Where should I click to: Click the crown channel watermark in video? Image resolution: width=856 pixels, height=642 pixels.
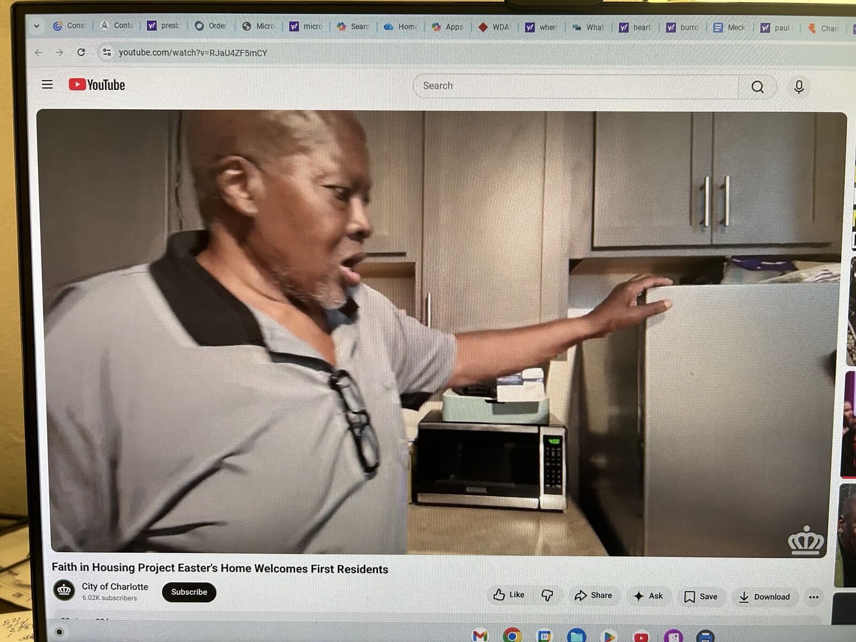click(806, 540)
